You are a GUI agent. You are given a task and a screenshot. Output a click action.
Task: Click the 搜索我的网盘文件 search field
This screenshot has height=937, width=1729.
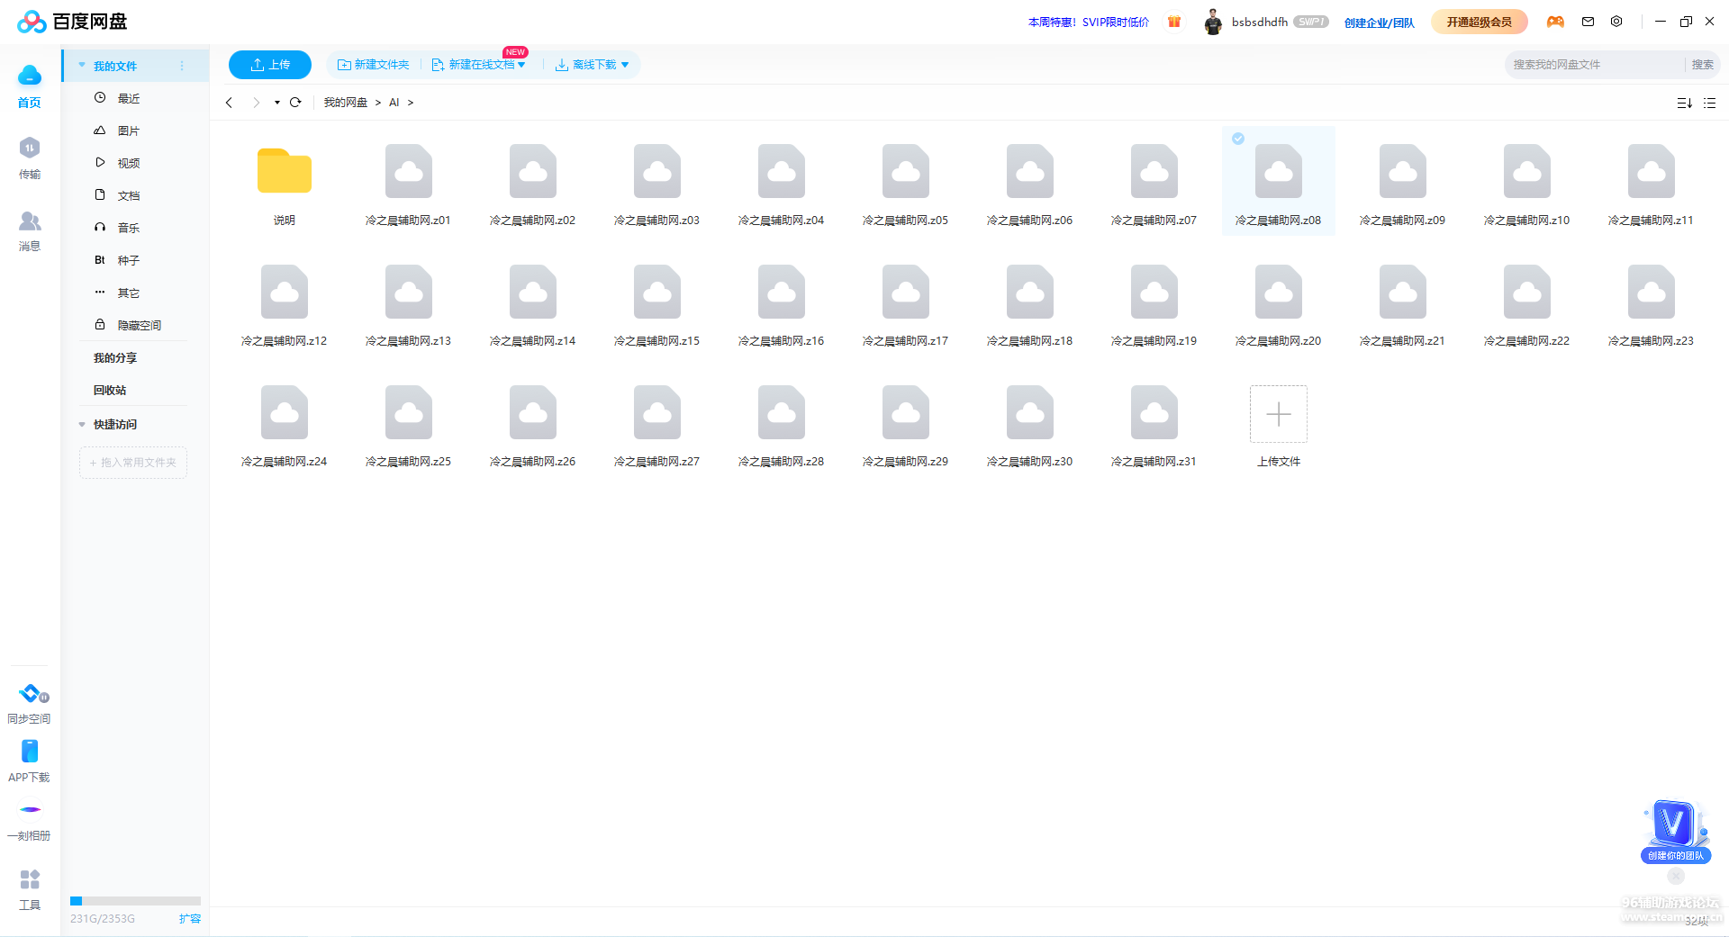pos(1592,65)
